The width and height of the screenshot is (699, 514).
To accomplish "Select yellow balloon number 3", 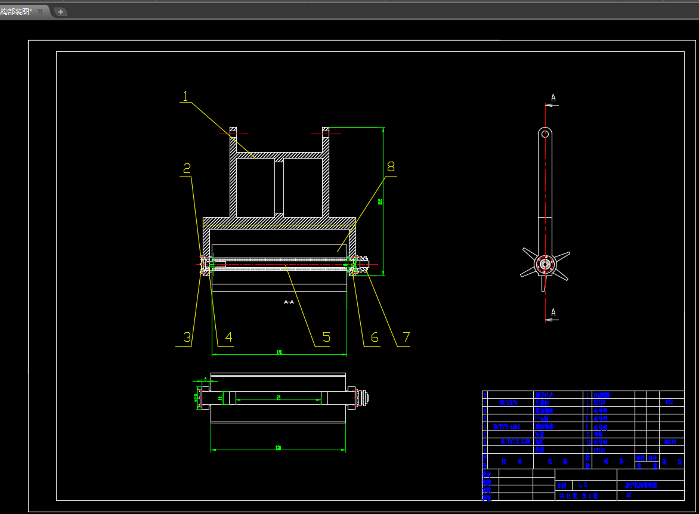I will point(187,337).
